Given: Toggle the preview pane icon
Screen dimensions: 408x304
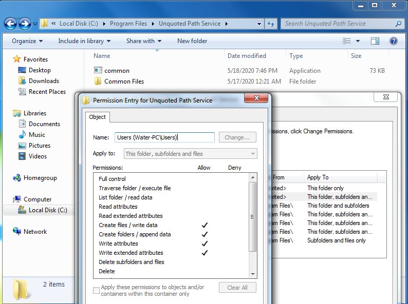Looking at the screenshot, I should [375, 41].
